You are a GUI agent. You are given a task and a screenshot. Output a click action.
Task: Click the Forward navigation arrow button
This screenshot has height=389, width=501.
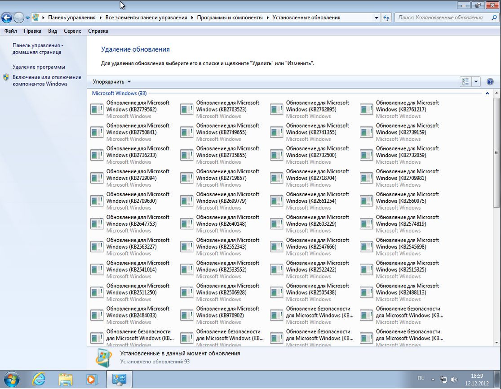tap(19, 18)
